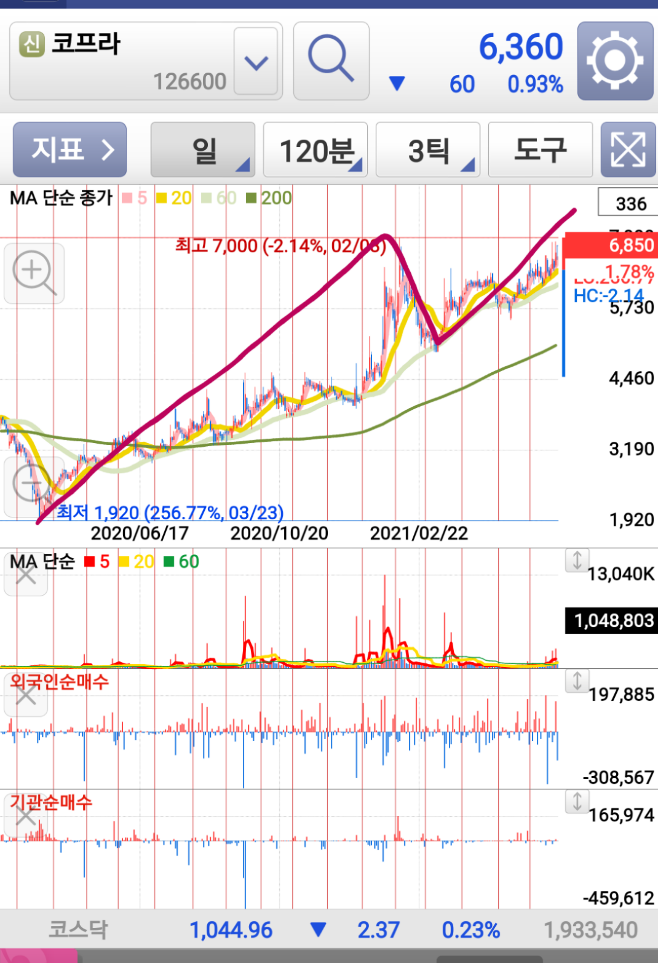The image size is (658, 963).
Task: Open the 120분 minute interval dropdown
Action: pyautogui.click(x=315, y=150)
